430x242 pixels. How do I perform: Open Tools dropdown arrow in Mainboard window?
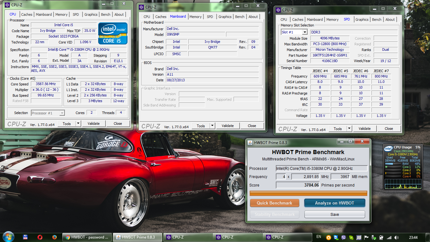pyautogui.click(x=212, y=126)
